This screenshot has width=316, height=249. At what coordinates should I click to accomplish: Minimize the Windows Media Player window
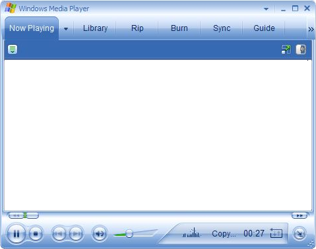283,9
